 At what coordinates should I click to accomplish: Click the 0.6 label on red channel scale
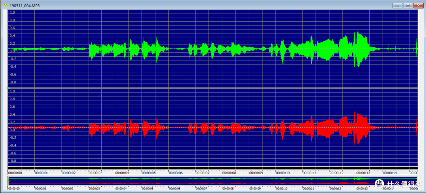pyautogui.click(x=13, y=107)
